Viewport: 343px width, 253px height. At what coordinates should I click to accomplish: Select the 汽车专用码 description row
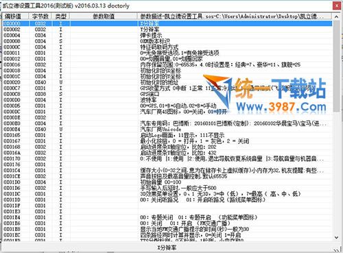click(167, 123)
